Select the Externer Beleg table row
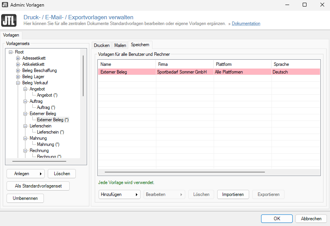Image resolution: width=330 pixels, height=226 pixels. [209, 72]
